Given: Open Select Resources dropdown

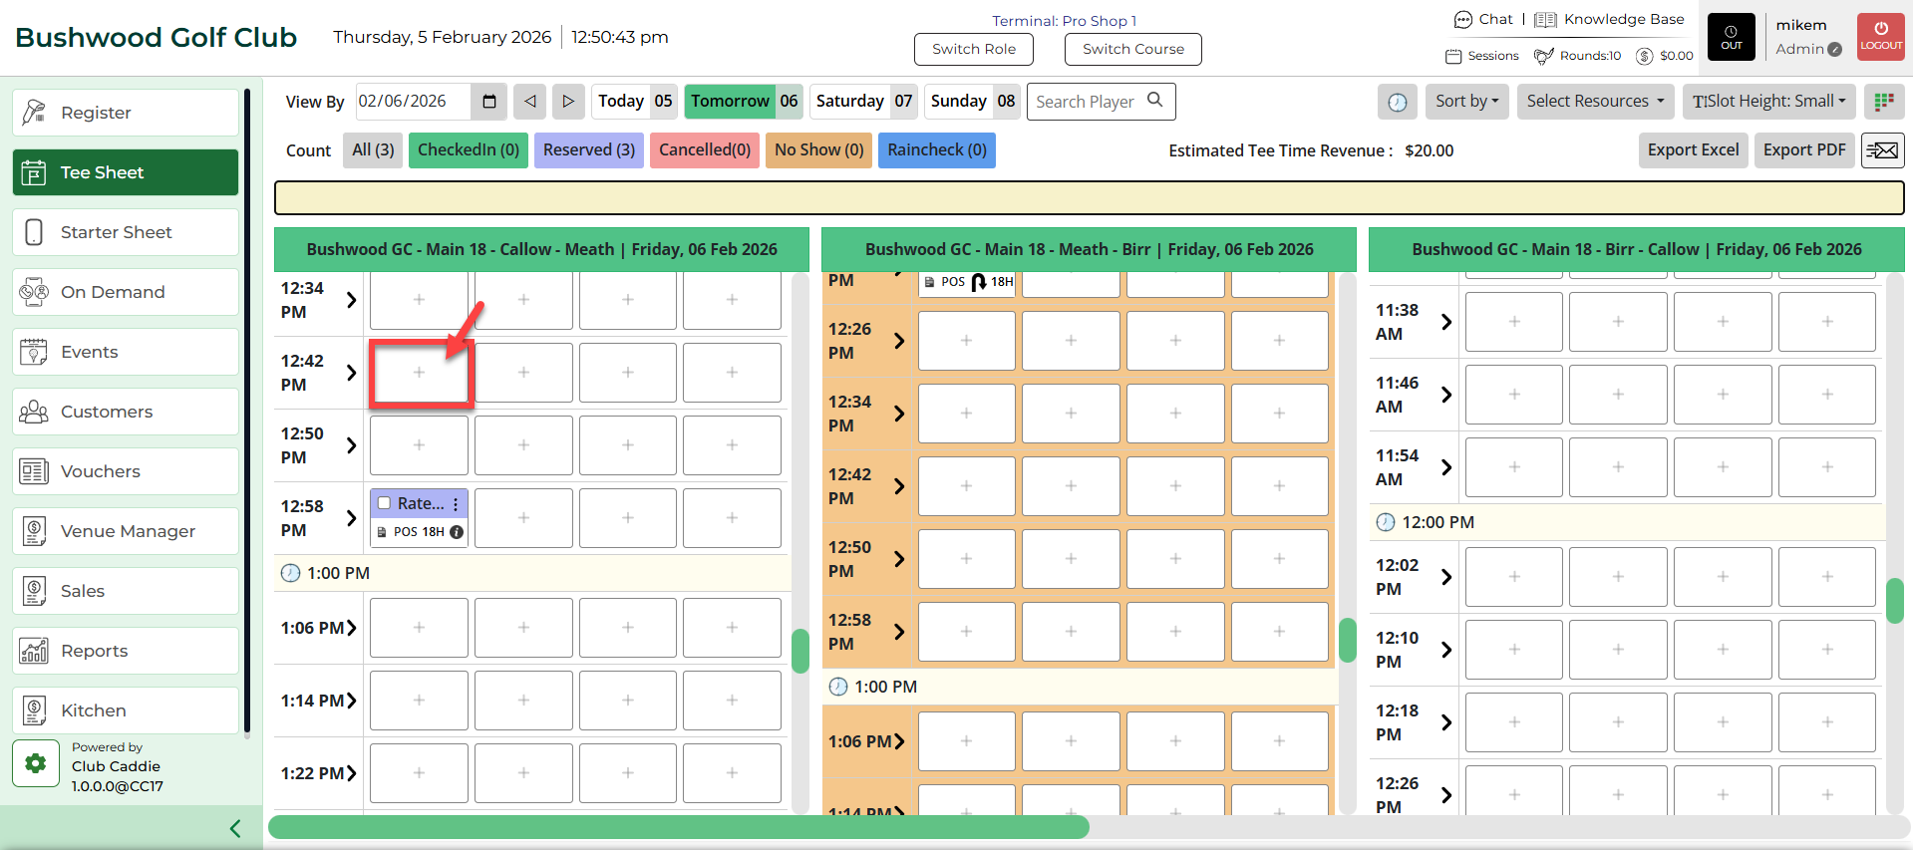Looking at the screenshot, I should (1595, 102).
